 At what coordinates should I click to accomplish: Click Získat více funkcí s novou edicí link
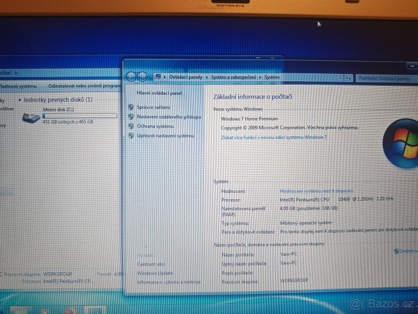[274, 137]
